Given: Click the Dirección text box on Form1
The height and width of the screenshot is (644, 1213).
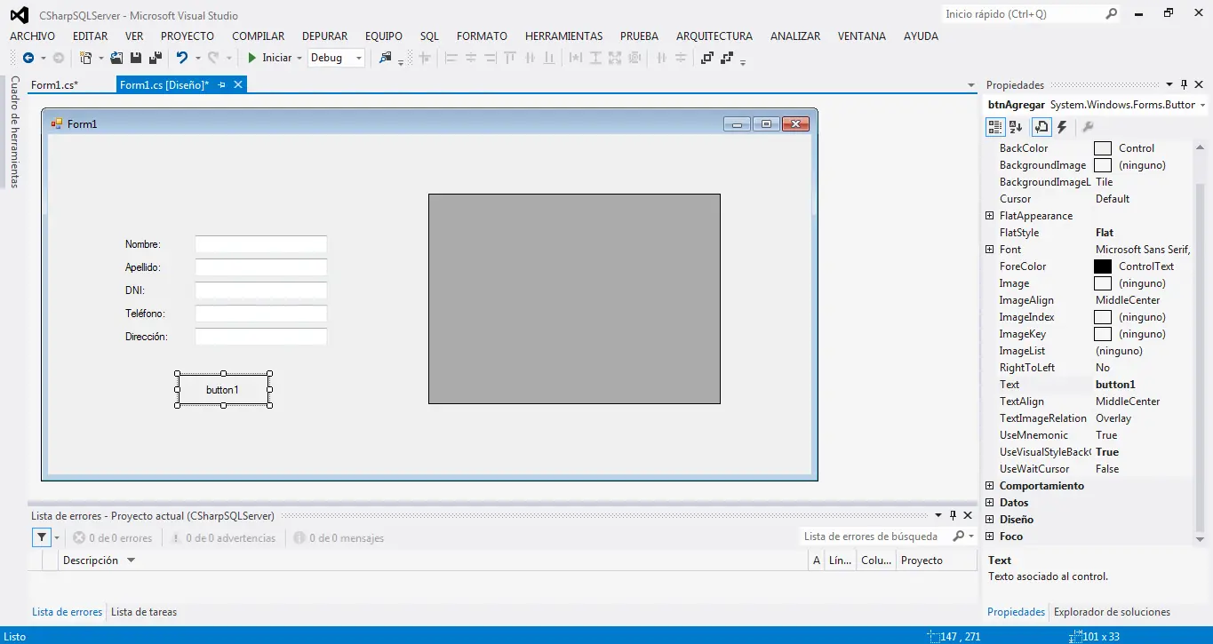Looking at the screenshot, I should click(x=261, y=337).
